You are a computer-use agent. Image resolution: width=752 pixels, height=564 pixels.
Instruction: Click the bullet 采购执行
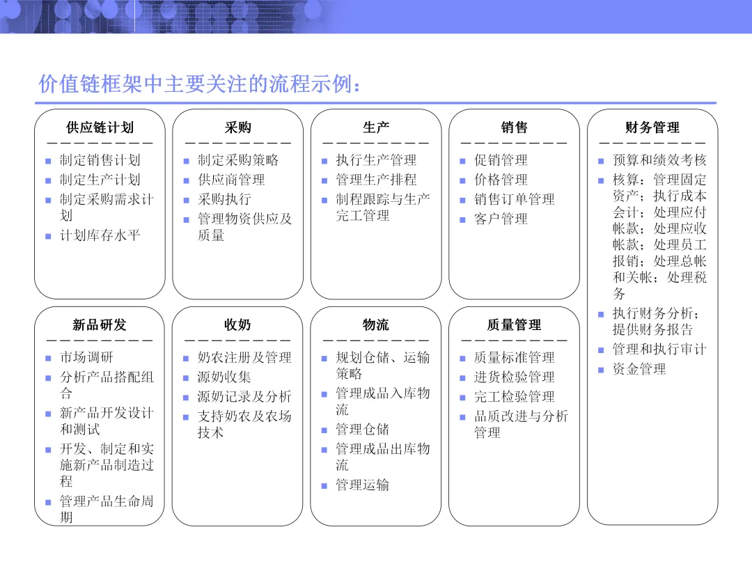click(x=224, y=200)
